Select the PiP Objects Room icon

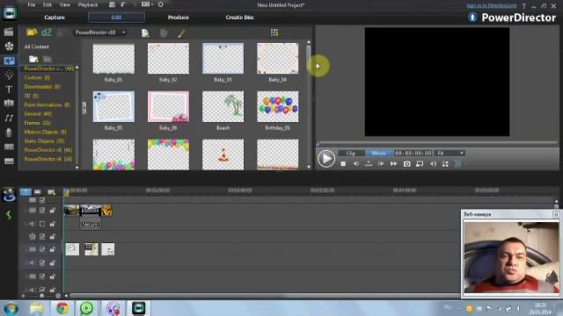point(9,61)
